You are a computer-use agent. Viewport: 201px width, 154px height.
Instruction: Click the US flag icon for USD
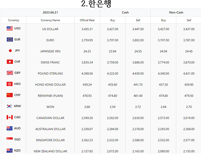10,28
